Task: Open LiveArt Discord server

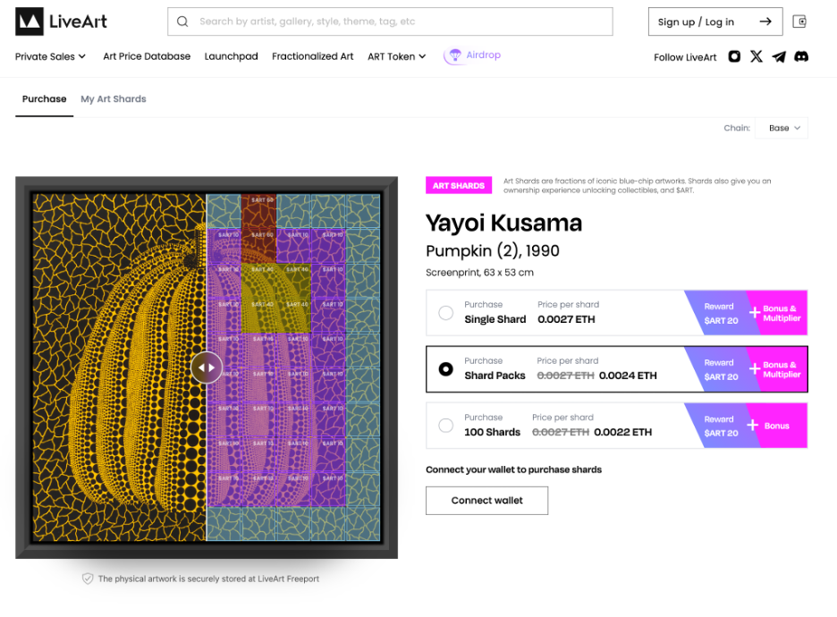Action: point(801,56)
